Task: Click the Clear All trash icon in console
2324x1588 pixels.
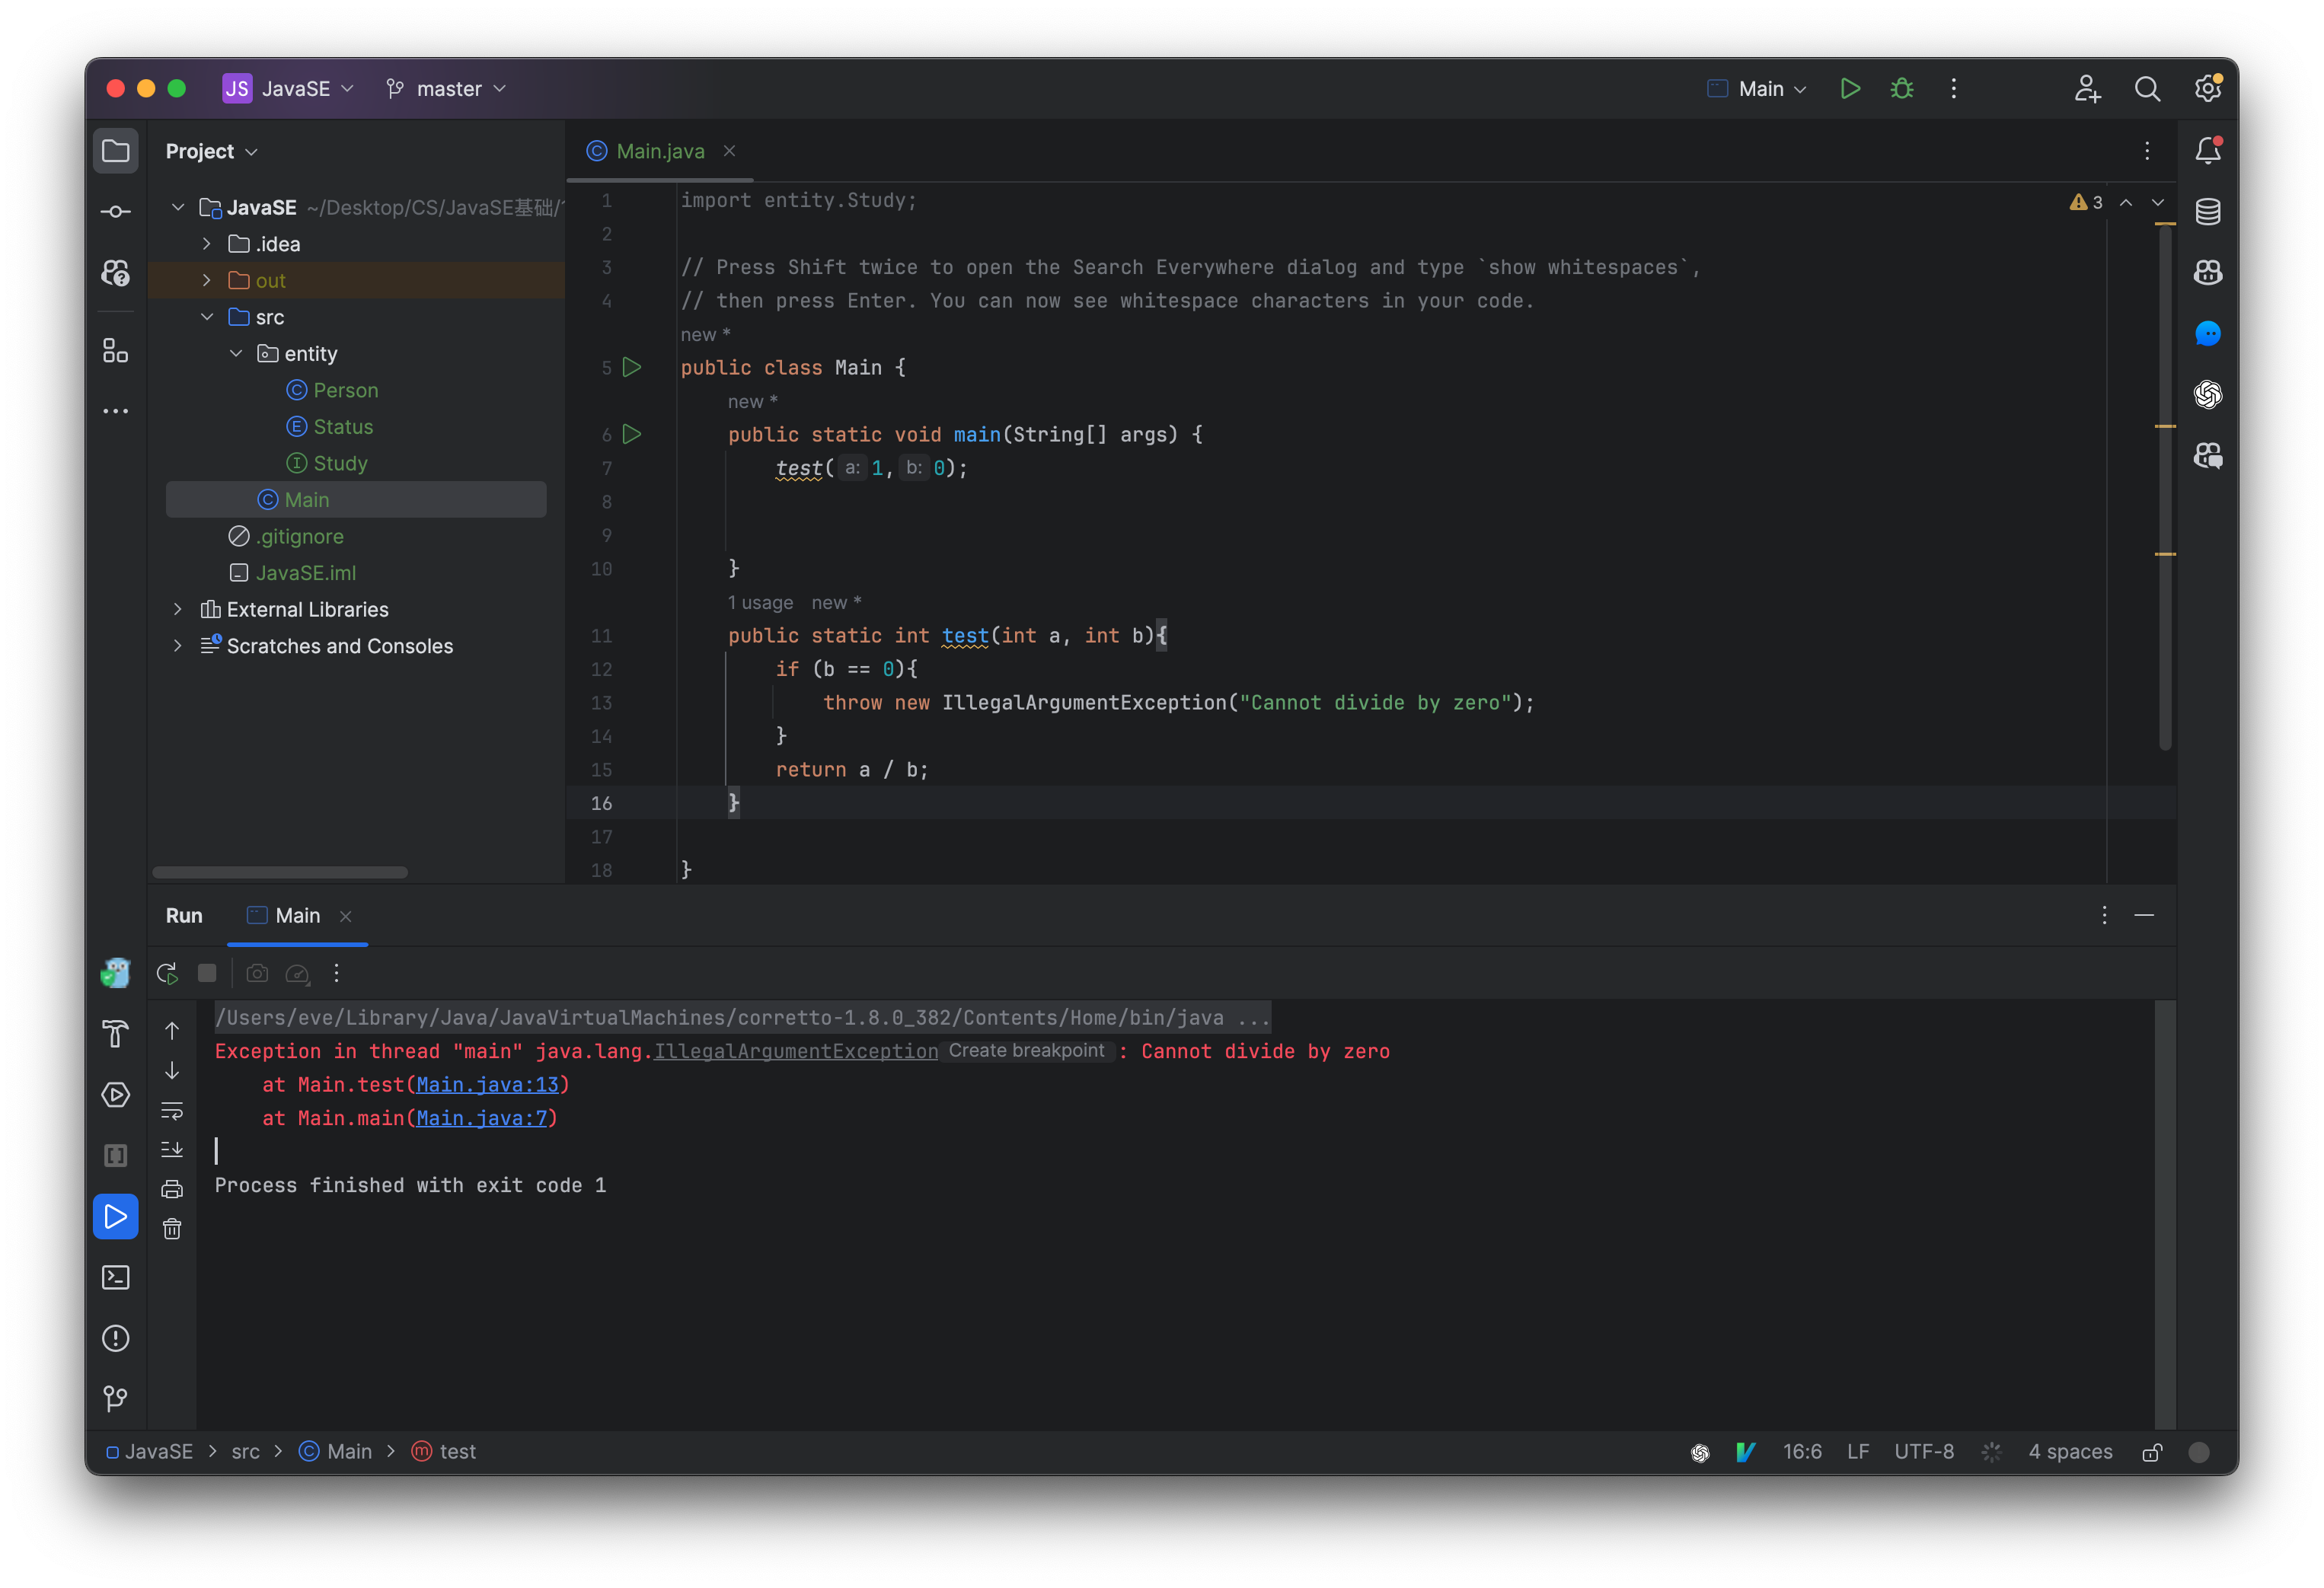Action: click(x=172, y=1229)
